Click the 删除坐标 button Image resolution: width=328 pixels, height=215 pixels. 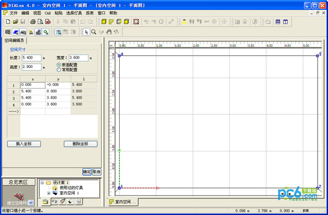tap(80, 144)
